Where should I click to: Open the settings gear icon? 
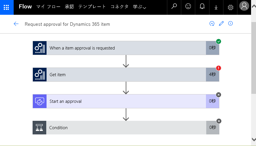point(230,7)
